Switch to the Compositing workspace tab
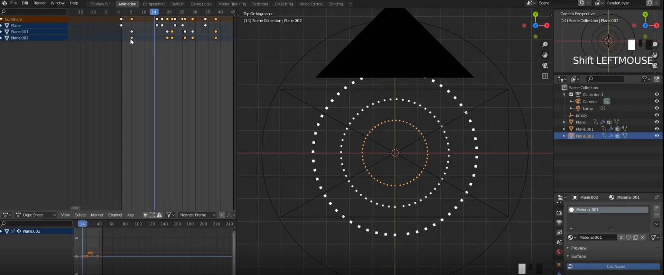The width and height of the screenshot is (664, 275). (x=154, y=4)
